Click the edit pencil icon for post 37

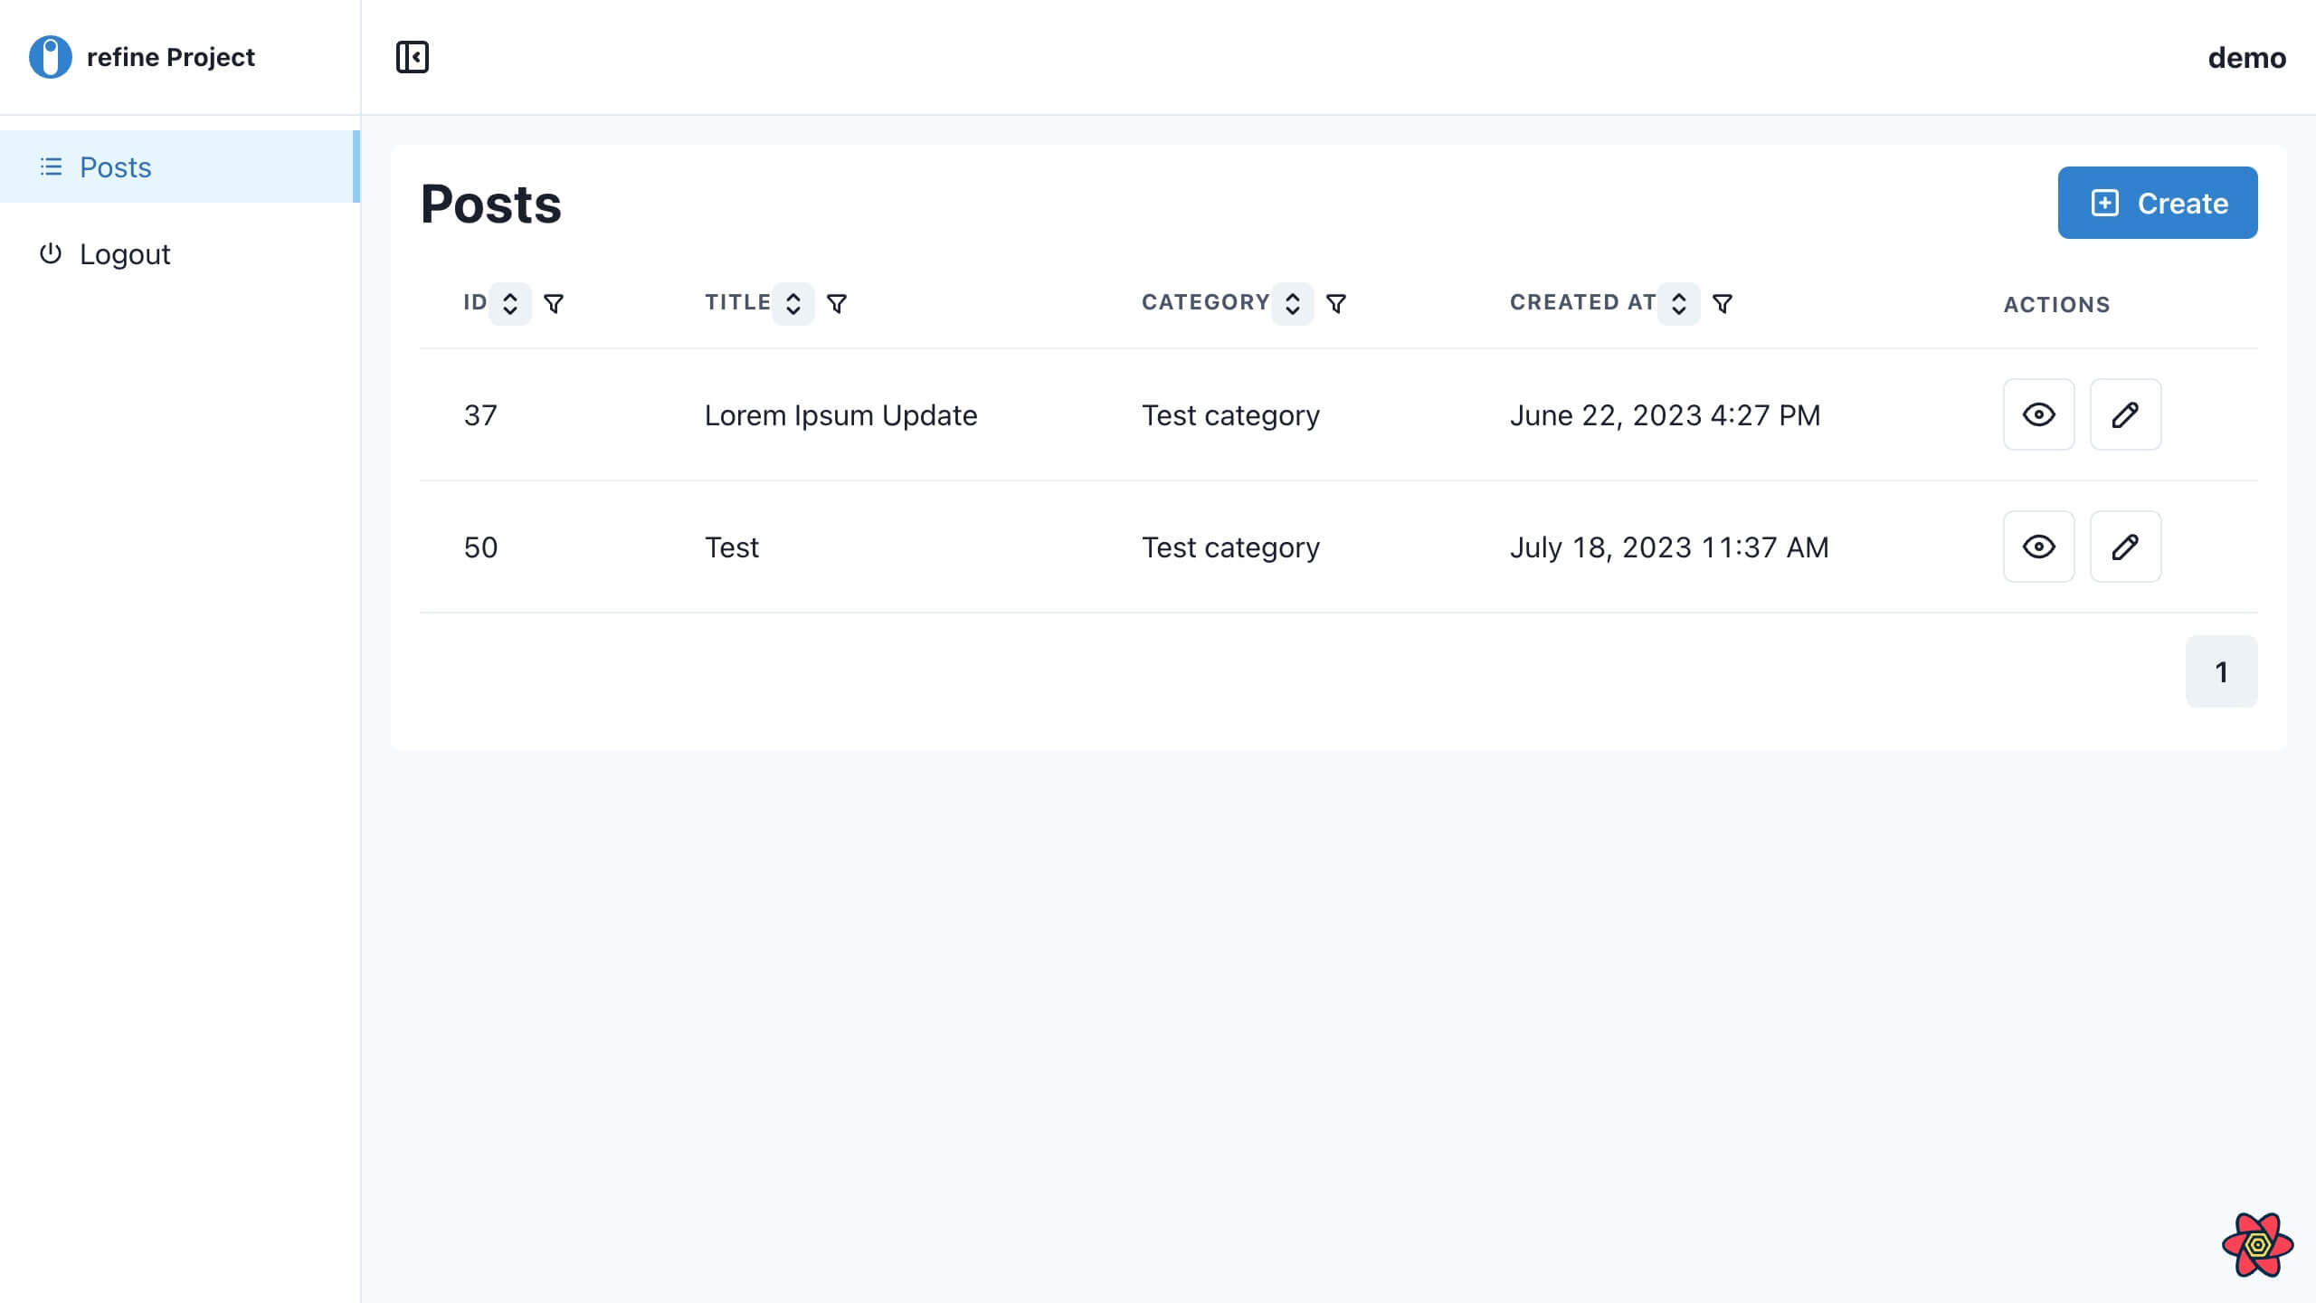pyautogui.click(x=2125, y=414)
